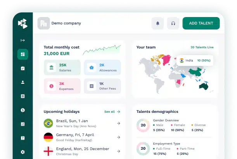
Task: Open the clipboard checkmark tasks icon
Action: click(22, 68)
